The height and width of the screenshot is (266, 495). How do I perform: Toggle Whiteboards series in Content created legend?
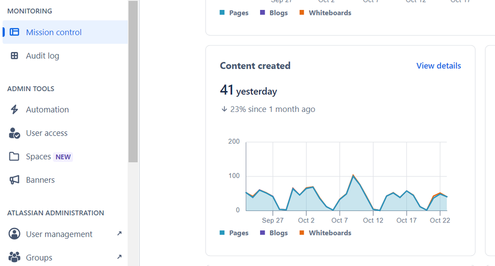[x=325, y=233]
